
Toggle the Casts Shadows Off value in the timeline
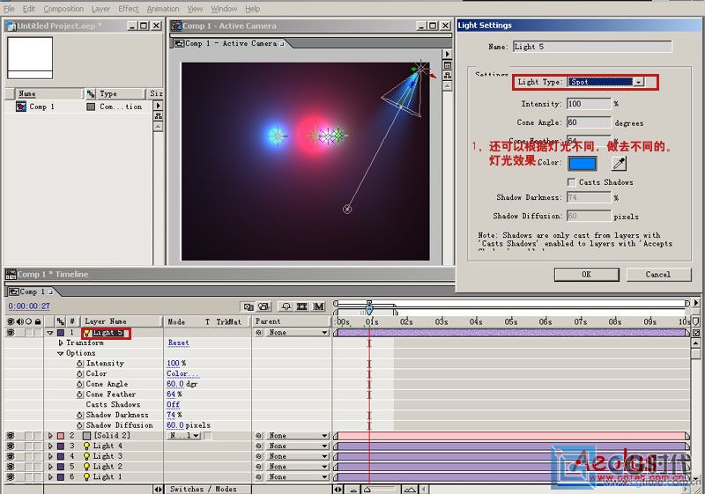[173, 405]
